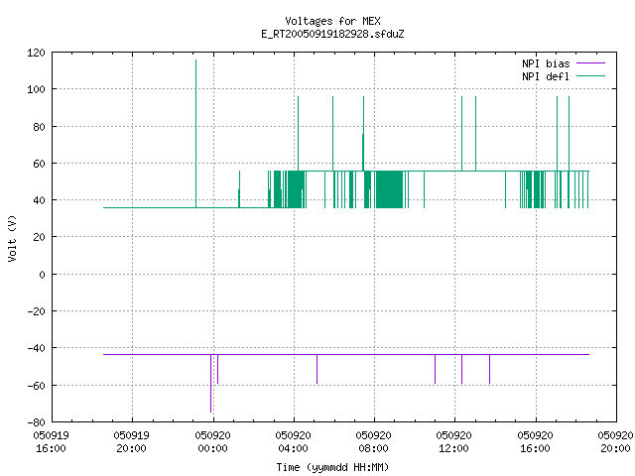Click the y-axis value -60

coord(36,386)
